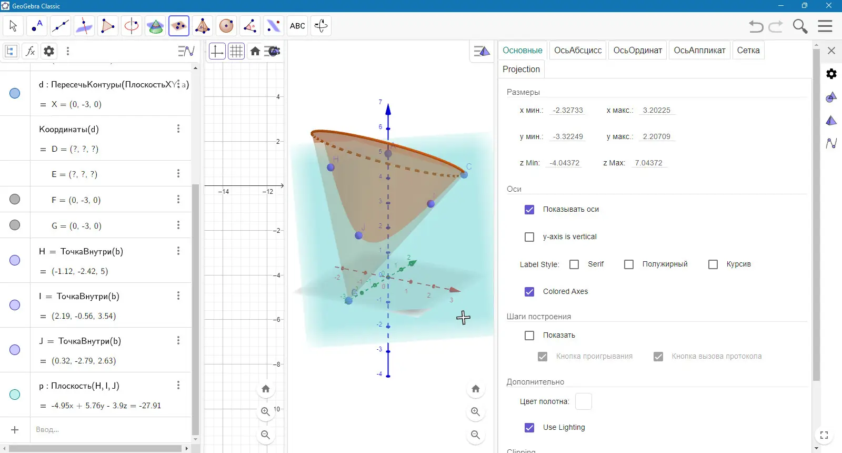
Task: Open the Цвет полотна color swatch
Action: (x=584, y=401)
